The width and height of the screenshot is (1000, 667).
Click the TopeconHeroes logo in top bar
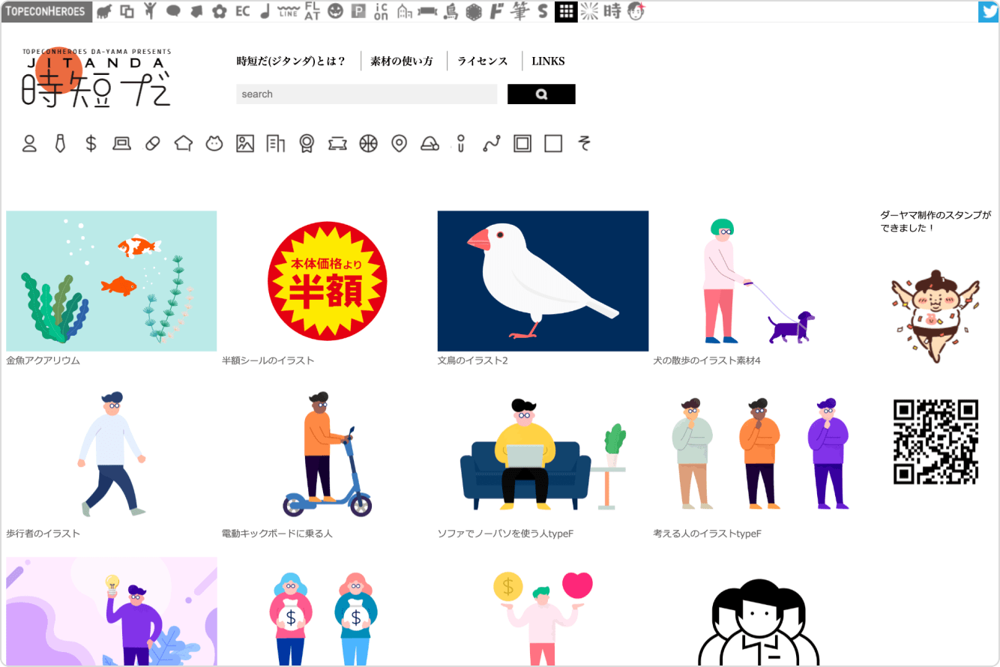pos(47,11)
